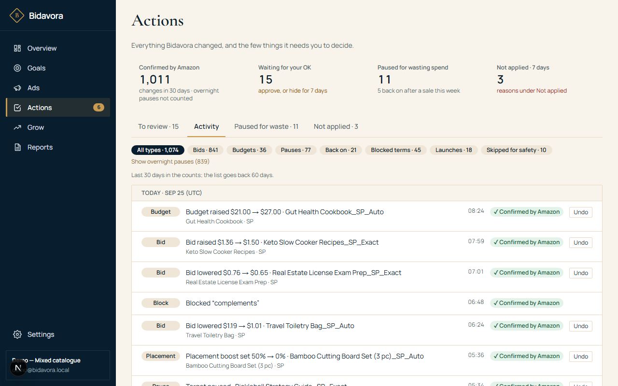
Task: Click the Blocked "complements" activity row text
Action: tap(223, 303)
